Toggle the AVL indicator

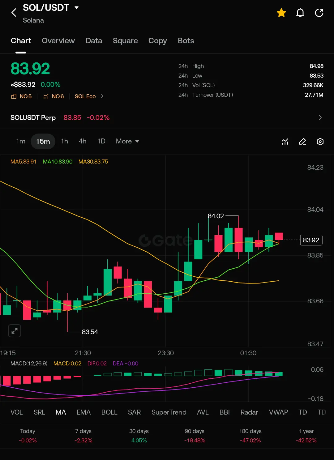203,412
